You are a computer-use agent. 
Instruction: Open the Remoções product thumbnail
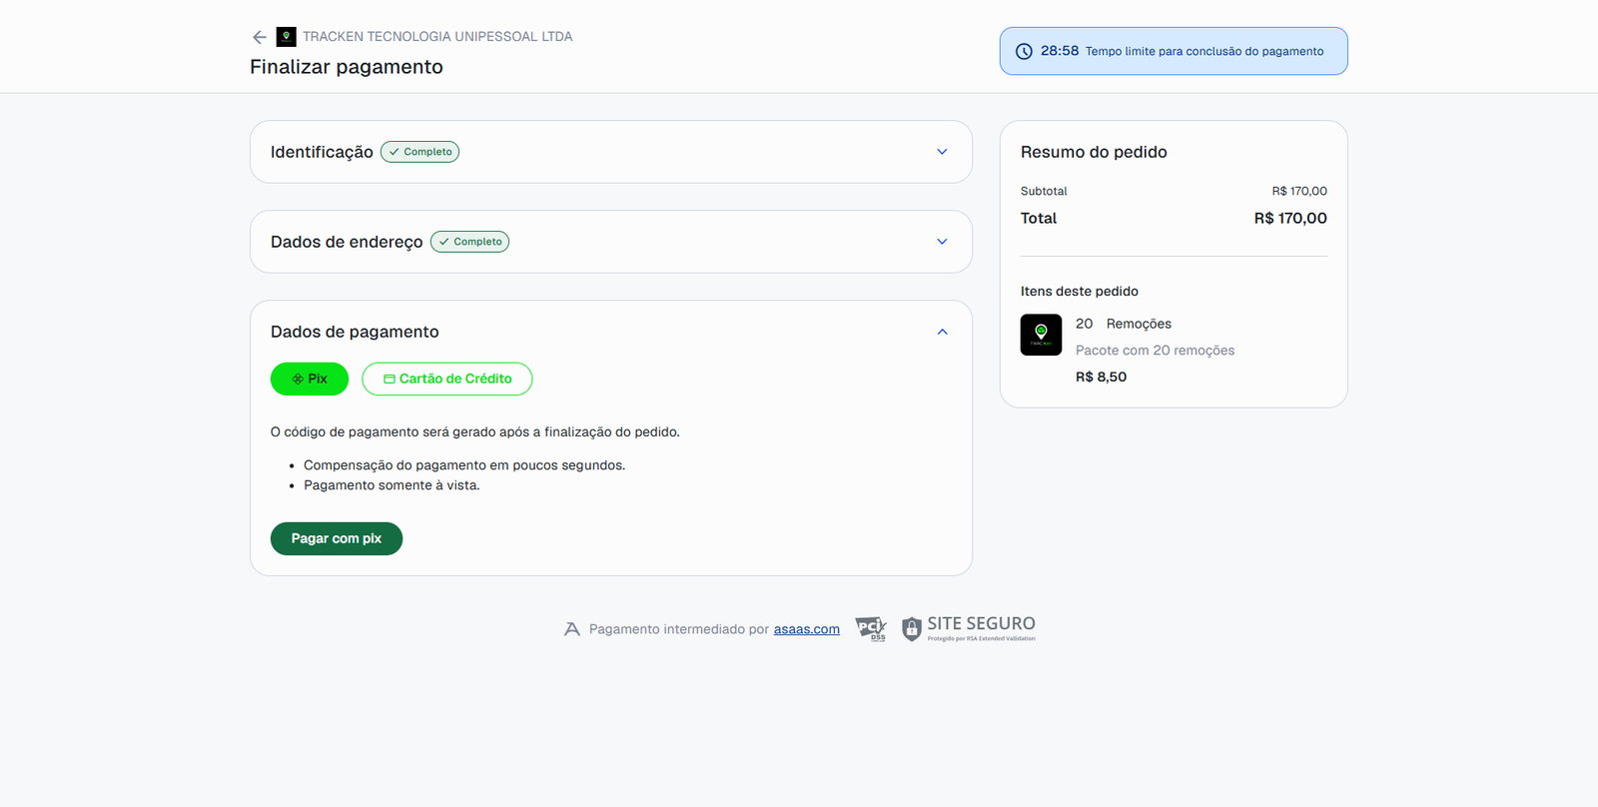(1041, 335)
